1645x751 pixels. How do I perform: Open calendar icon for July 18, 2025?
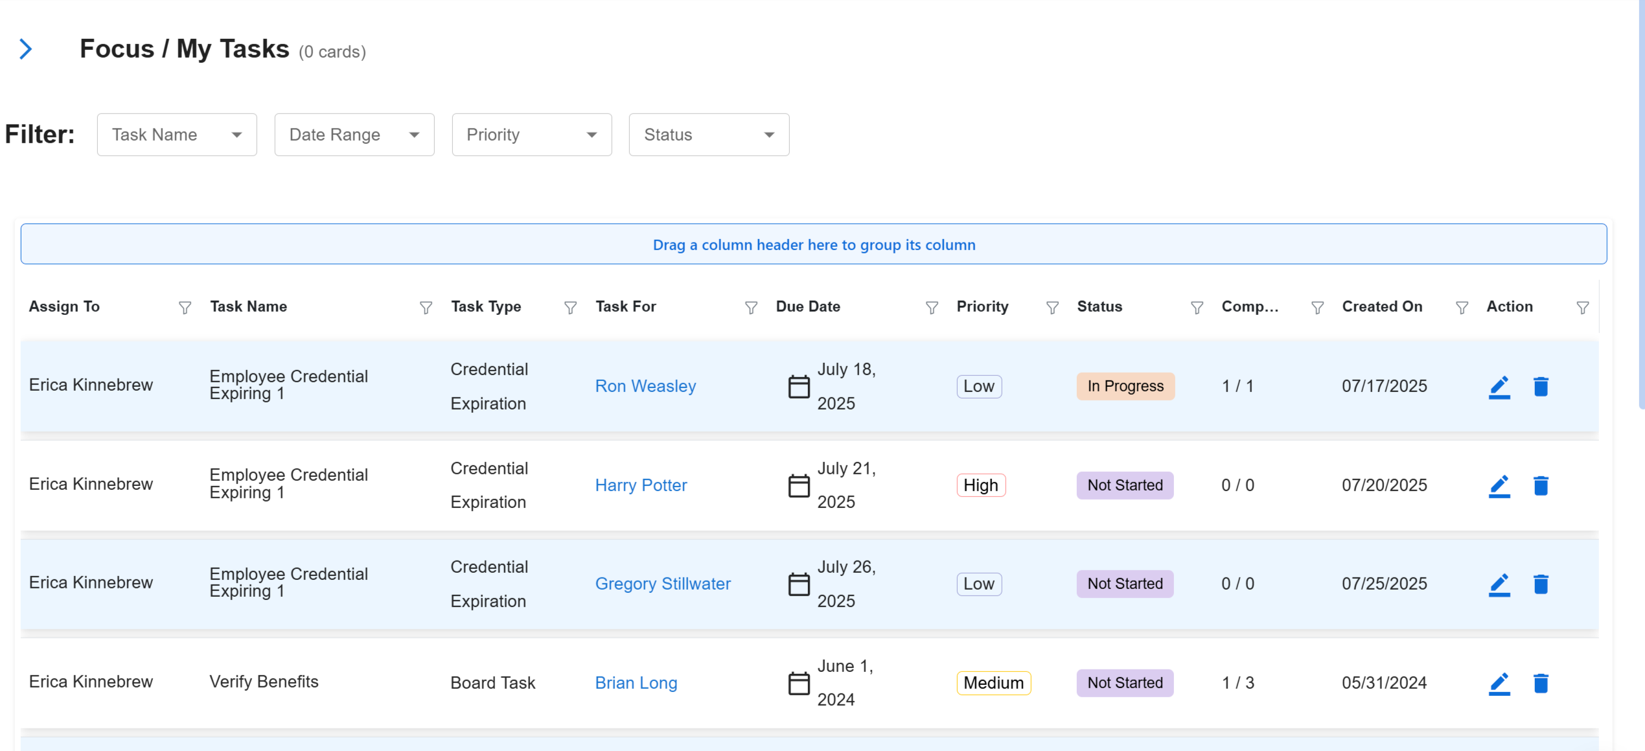click(798, 387)
